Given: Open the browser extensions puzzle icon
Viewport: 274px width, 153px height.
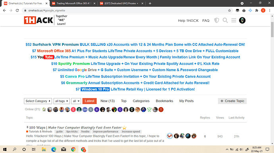Looking at the screenshot, I should [257, 10].
